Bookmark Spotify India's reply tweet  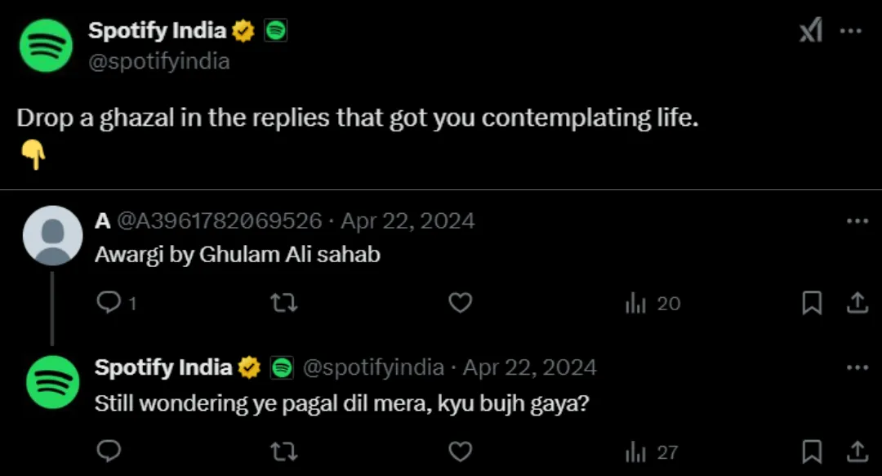(x=812, y=452)
